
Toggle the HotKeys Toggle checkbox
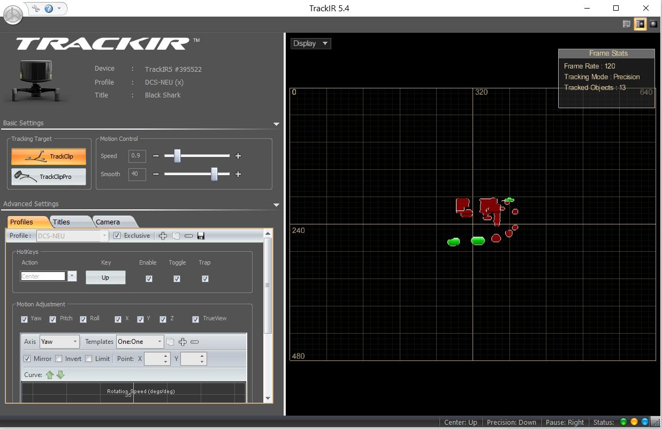coord(177,279)
